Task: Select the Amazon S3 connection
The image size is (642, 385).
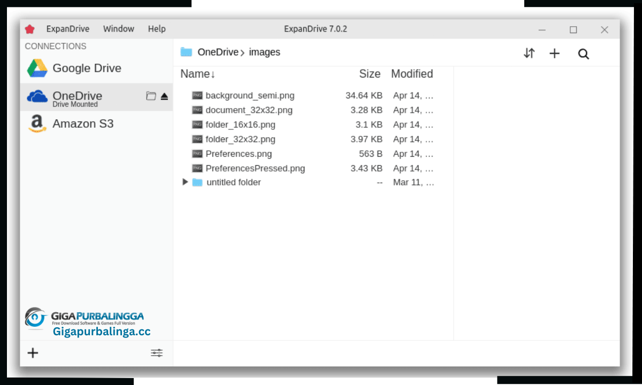Action: pyautogui.click(x=96, y=124)
